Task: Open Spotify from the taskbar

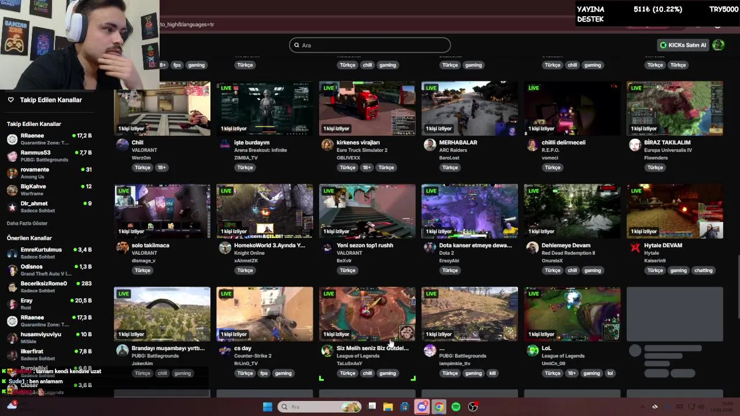Action: point(456,407)
